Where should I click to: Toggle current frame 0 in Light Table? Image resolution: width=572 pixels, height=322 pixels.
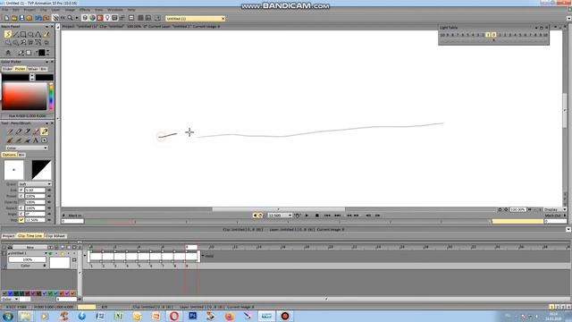click(x=493, y=35)
